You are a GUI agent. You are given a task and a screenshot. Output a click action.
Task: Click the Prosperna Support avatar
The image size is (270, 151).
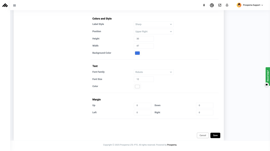tap(239, 5)
